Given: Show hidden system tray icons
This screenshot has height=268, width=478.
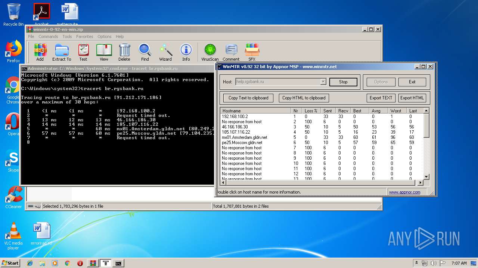Looking at the screenshot, I should (x=417, y=263).
